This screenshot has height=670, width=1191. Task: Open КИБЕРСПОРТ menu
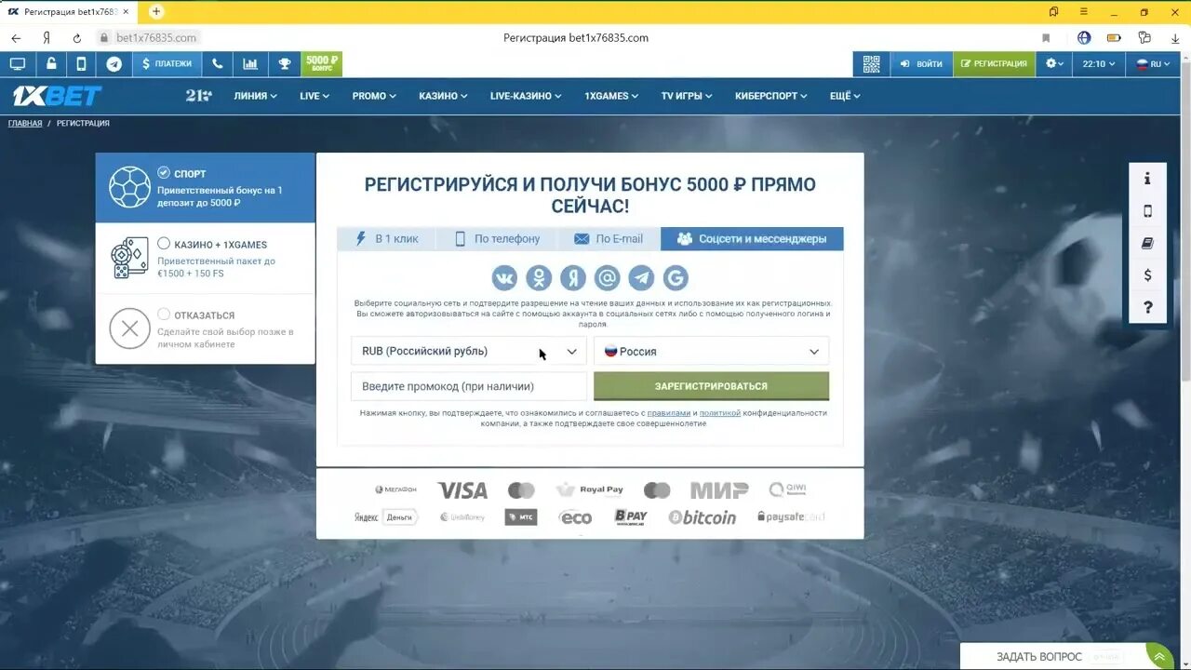pos(771,96)
